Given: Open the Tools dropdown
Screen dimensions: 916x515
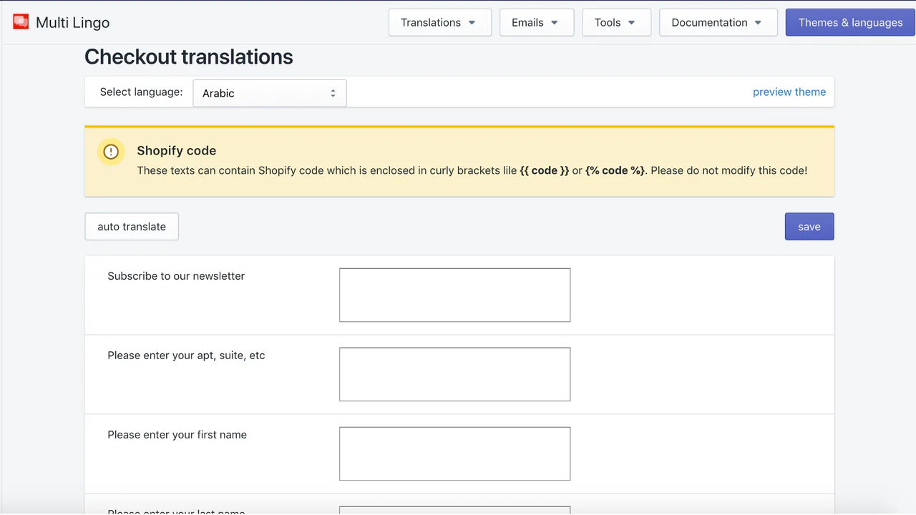Looking at the screenshot, I should (616, 22).
